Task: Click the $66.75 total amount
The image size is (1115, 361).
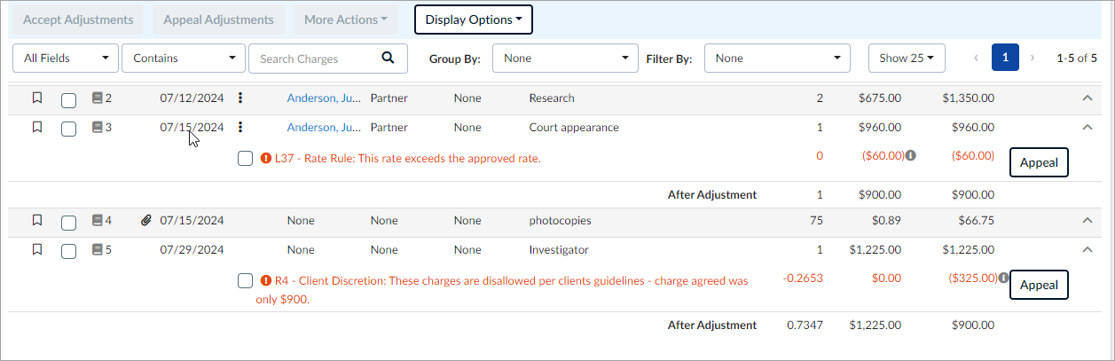Action: pyautogui.click(x=976, y=221)
